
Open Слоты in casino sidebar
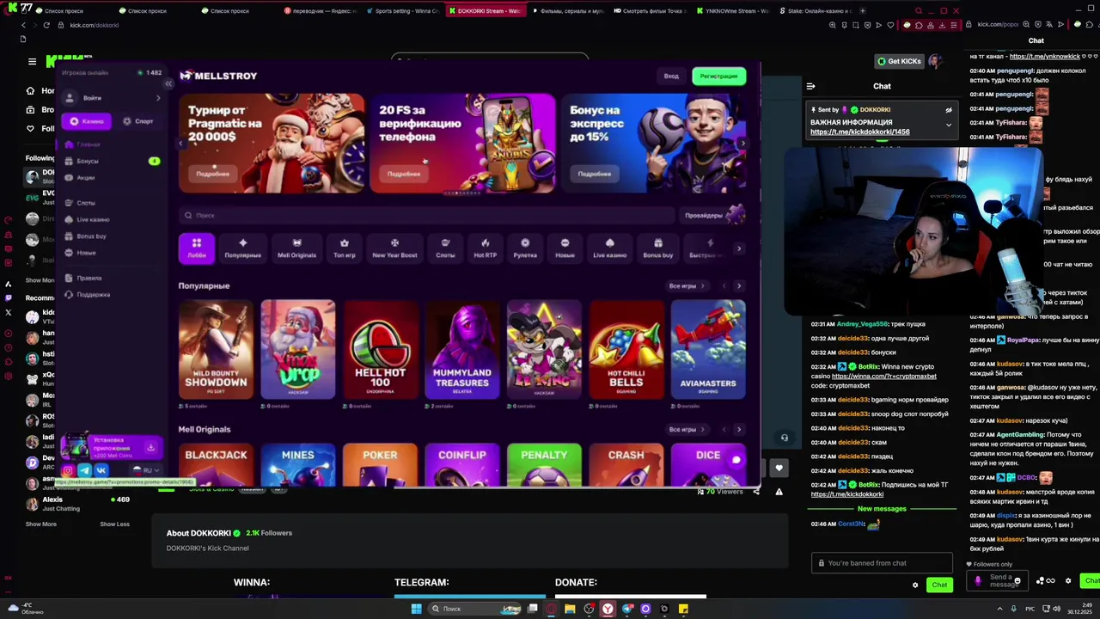click(x=85, y=203)
